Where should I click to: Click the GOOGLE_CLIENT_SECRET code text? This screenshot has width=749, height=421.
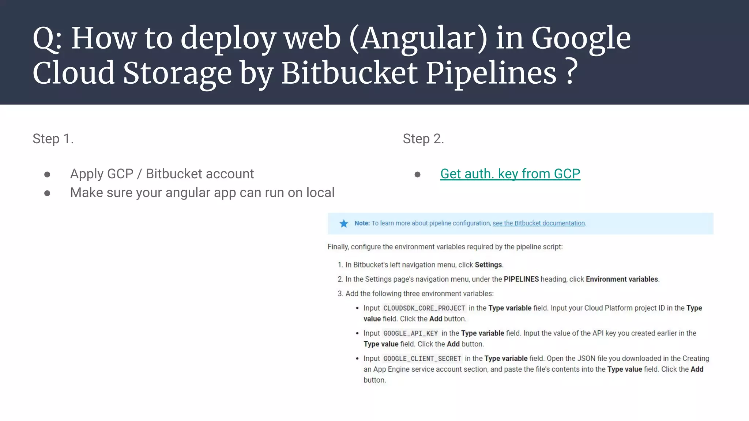pyautogui.click(x=422, y=359)
